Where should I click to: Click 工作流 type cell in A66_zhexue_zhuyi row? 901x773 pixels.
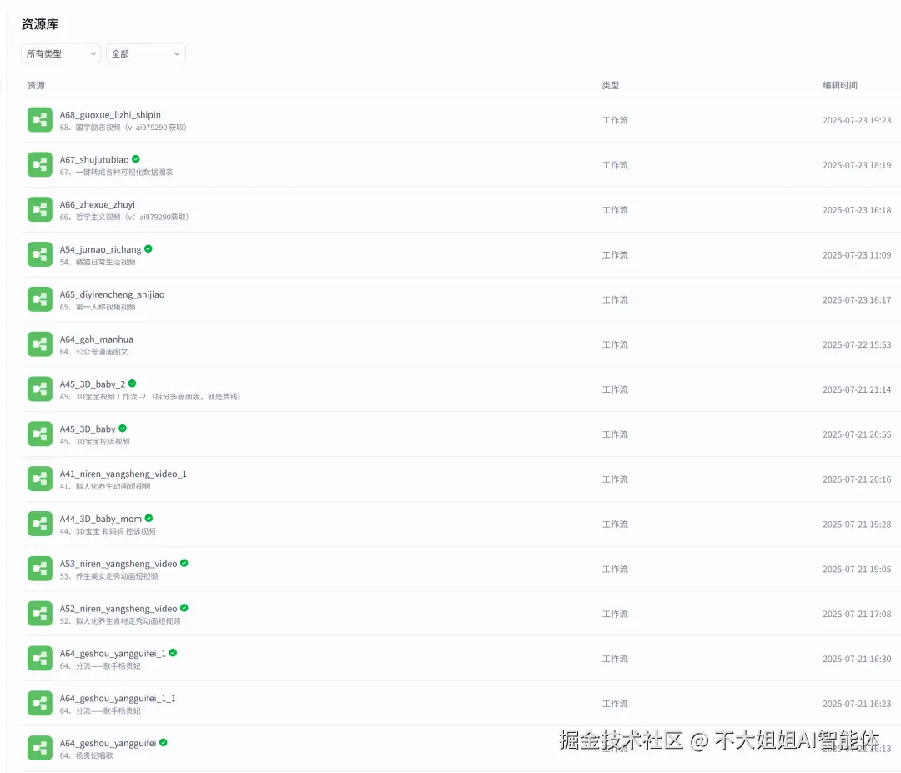pyautogui.click(x=615, y=209)
